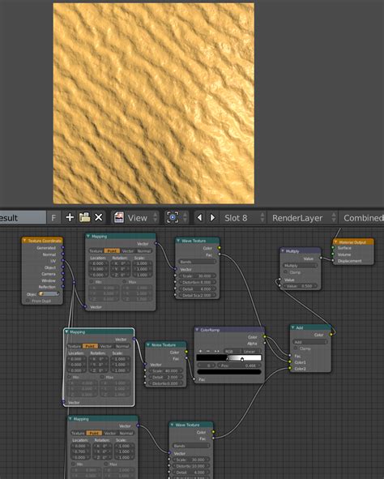This screenshot has height=479, width=384.
Task: Flip the ColorRamp with arrows icon
Action: [217, 351]
